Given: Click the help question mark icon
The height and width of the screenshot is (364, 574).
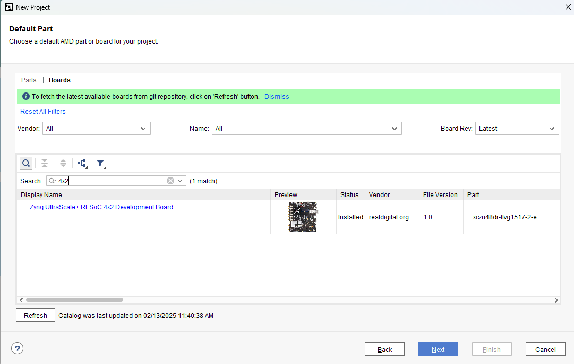Looking at the screenshot, I should click(x=18, y=349).
